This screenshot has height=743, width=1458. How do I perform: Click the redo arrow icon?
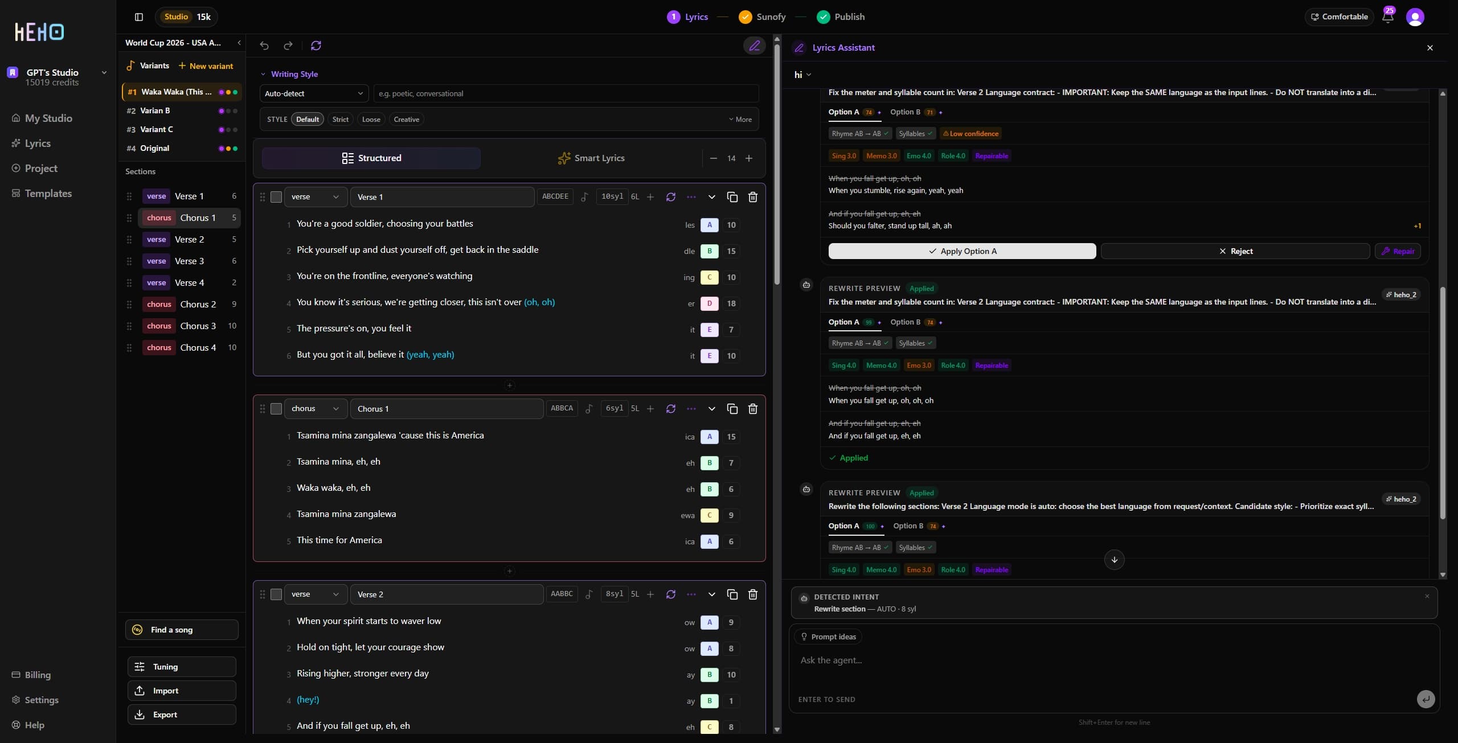(288, 46)
